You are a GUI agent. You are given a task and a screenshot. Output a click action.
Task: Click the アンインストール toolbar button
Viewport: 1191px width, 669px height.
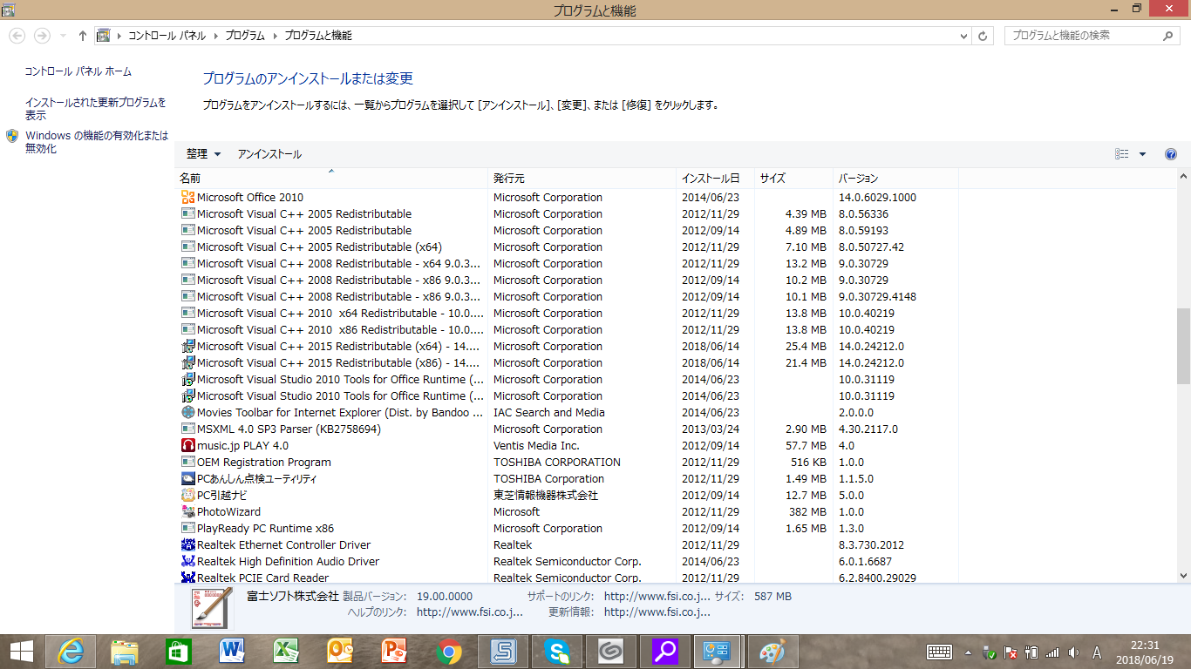point(269,154)
